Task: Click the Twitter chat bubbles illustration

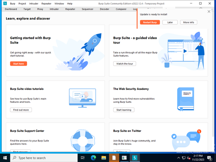Action: coord(186,140)
